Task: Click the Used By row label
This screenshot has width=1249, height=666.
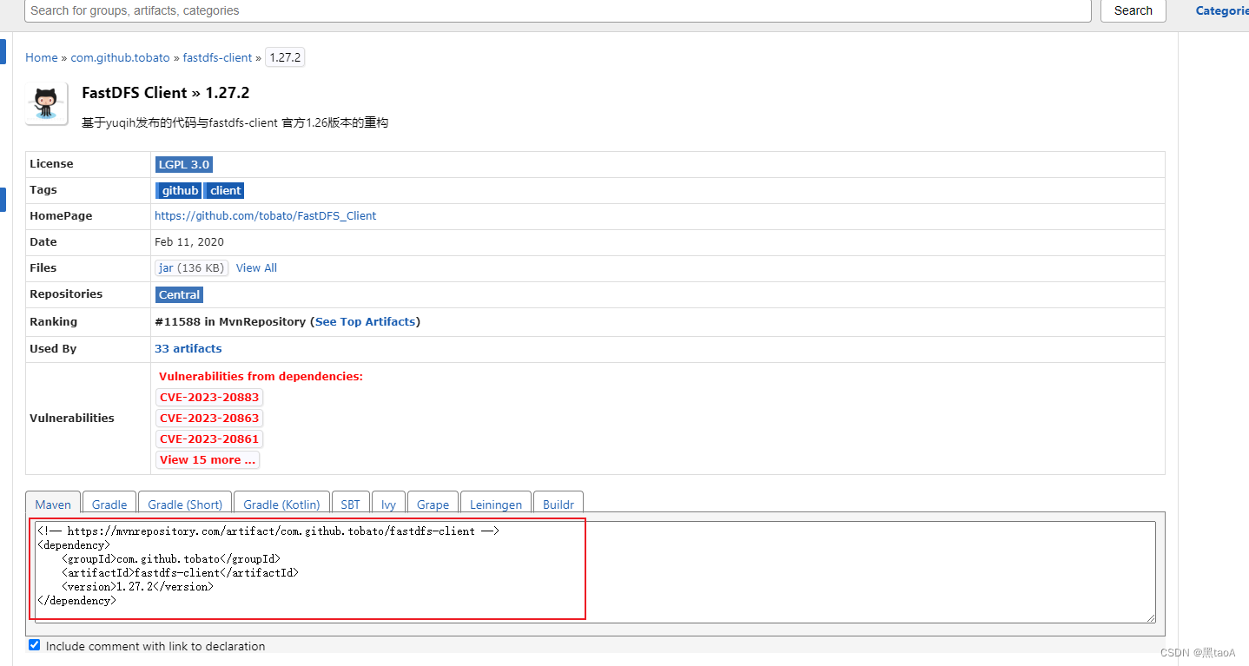Action: click(53, 348)
